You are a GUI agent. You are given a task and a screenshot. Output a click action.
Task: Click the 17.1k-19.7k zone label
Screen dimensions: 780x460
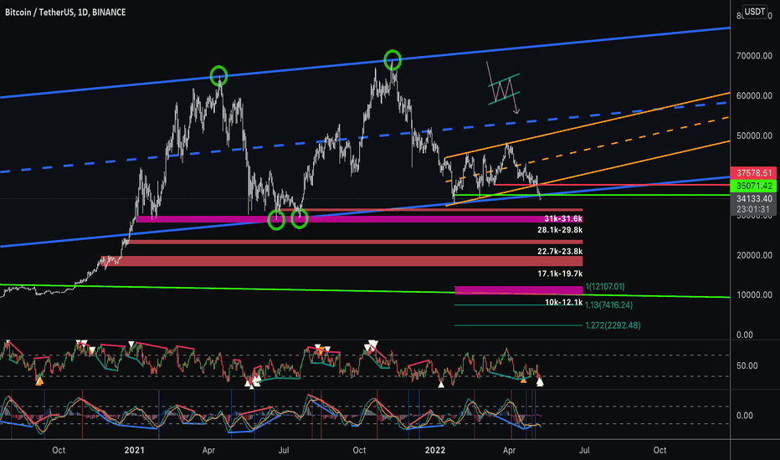(560, 273)
